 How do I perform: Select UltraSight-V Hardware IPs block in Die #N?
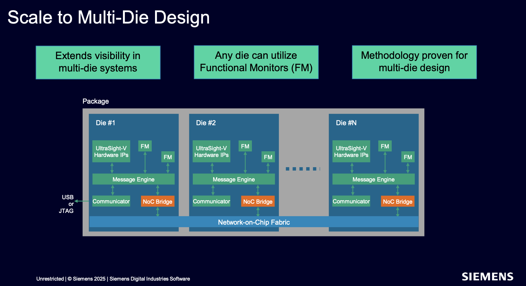pyautogui.click(x=351, y=151)
